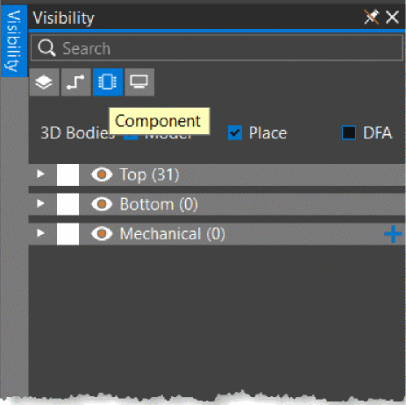406x405 pixels.
Task: Expand the Top (31) group
Action: (40, 174)
